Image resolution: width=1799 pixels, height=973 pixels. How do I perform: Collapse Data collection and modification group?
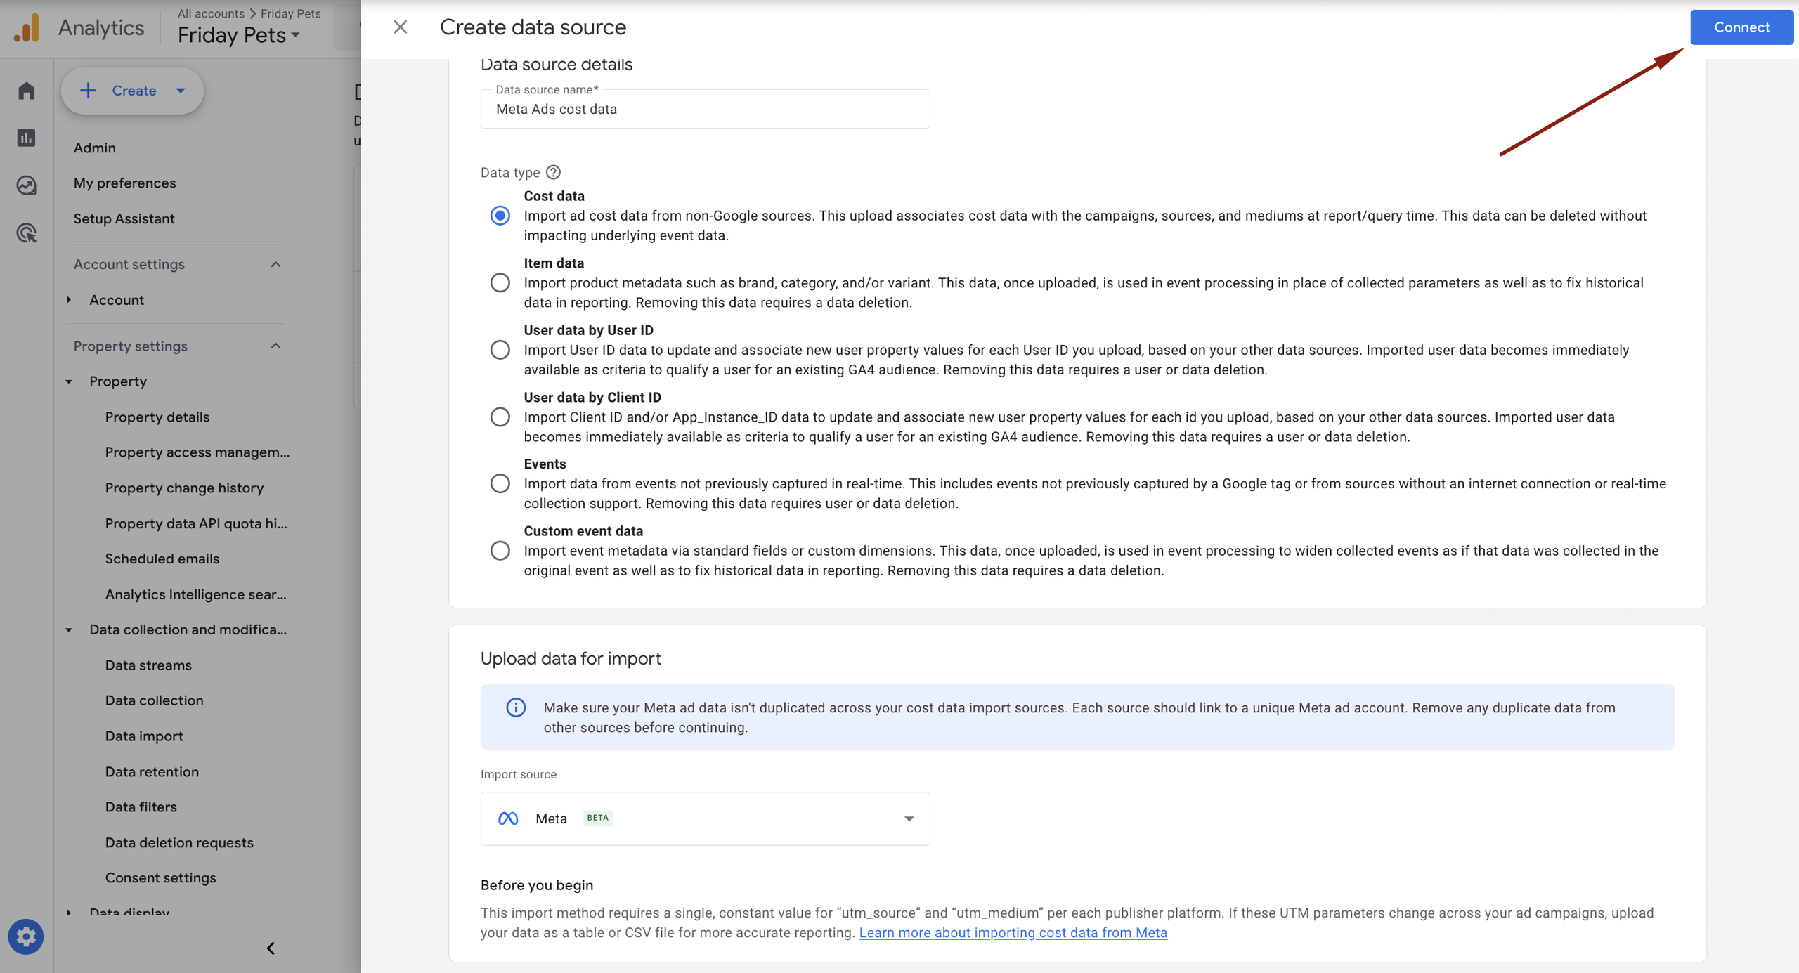pos(69,629)
